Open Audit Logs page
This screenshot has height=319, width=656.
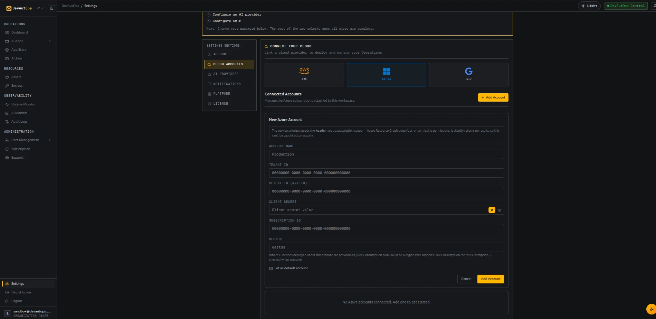click(19, 122)
